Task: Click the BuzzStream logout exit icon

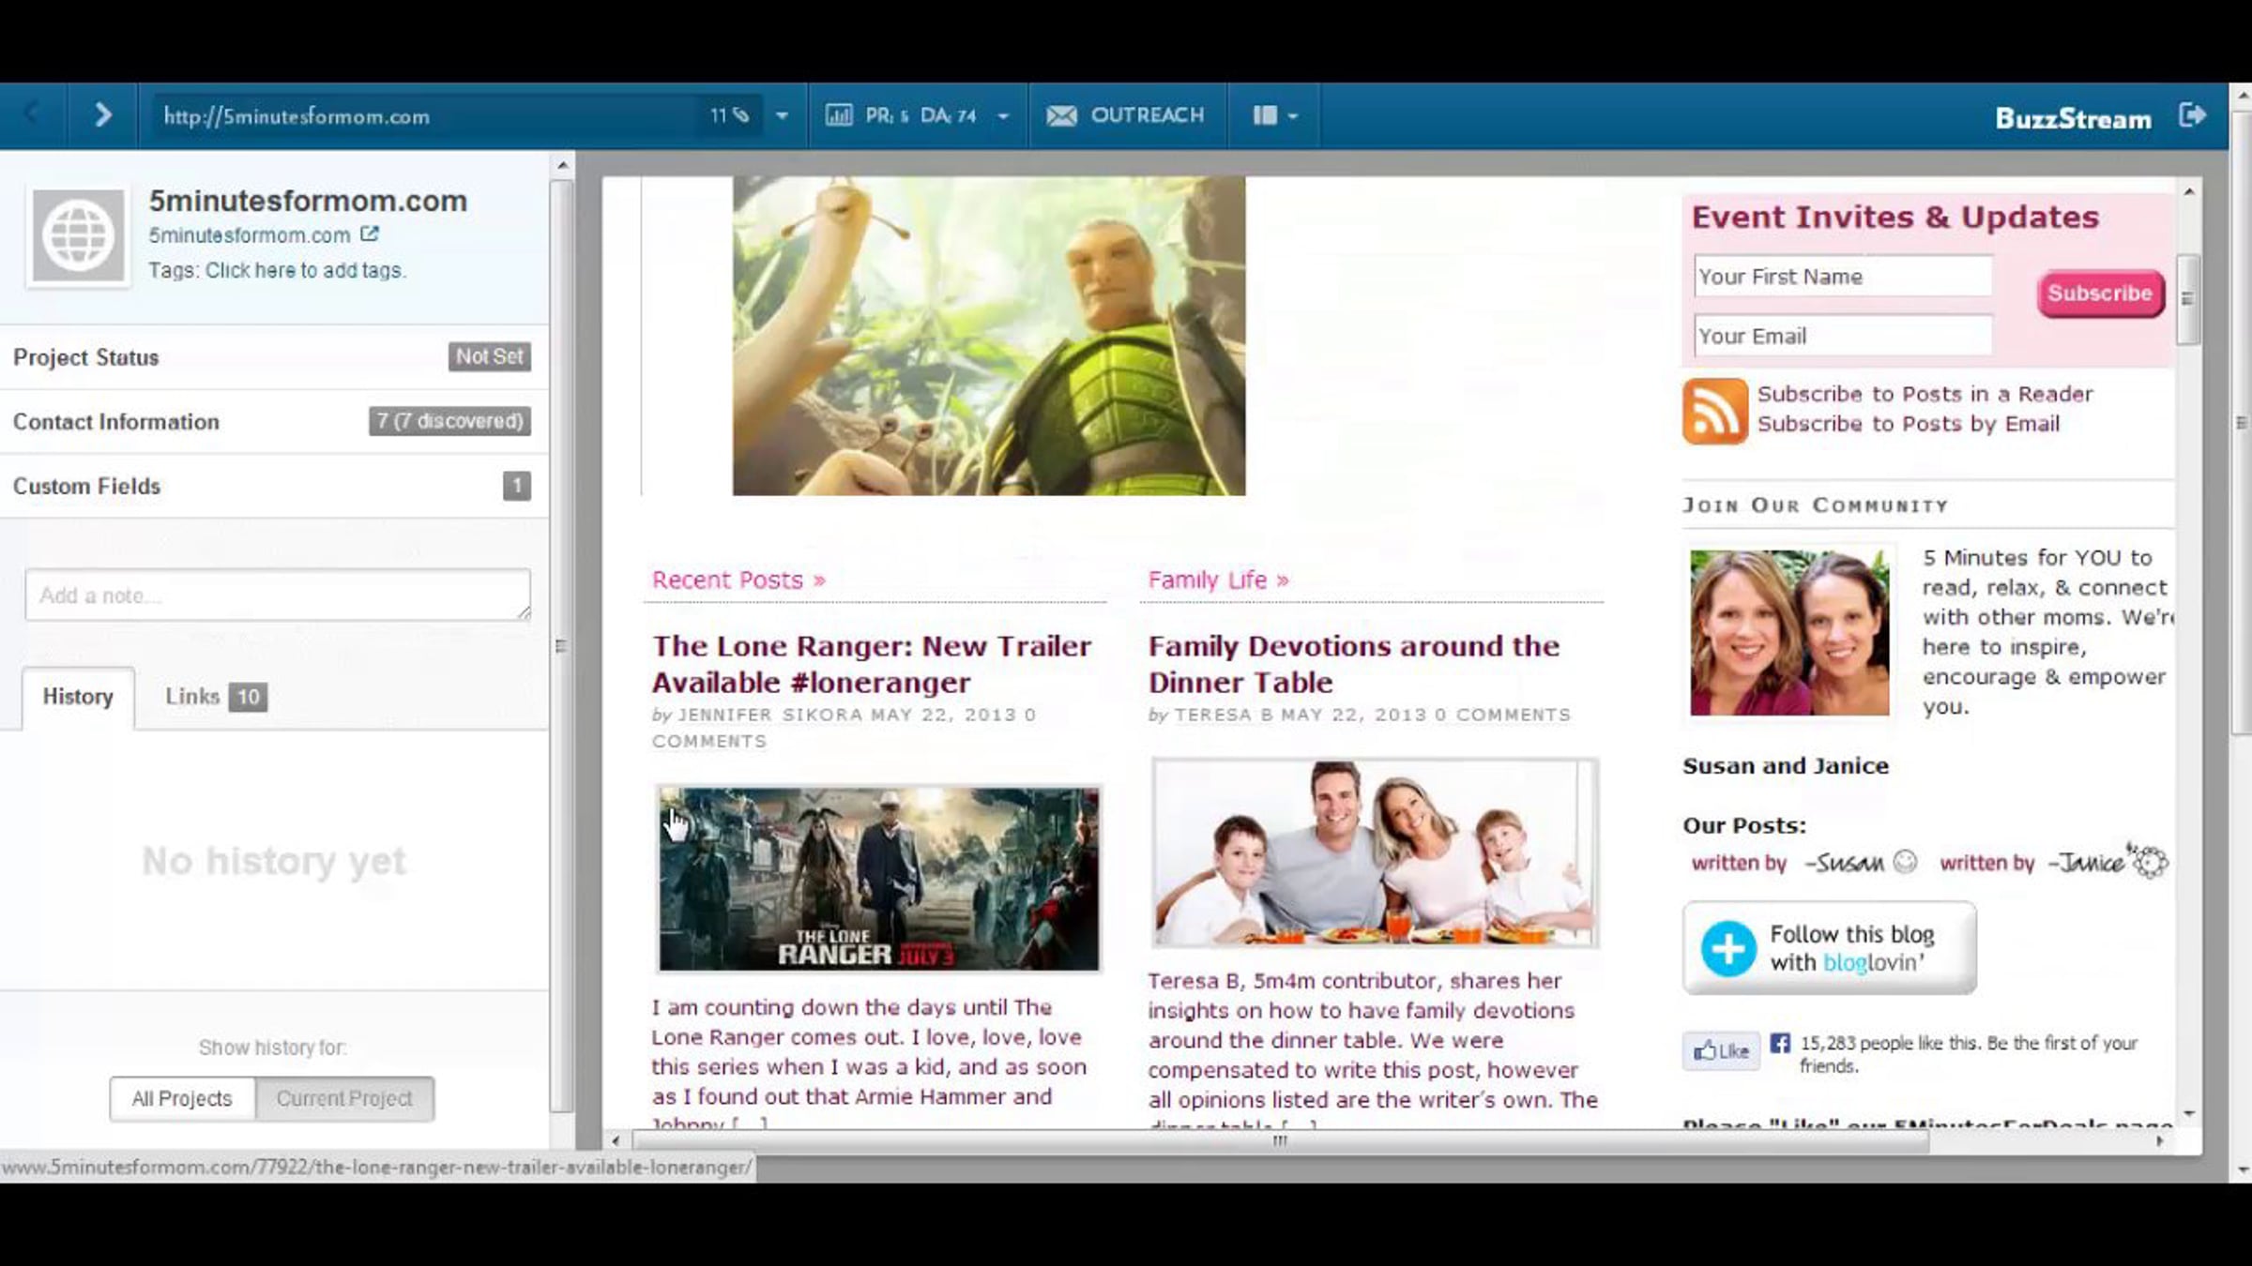Action: tap(2192, 115)
